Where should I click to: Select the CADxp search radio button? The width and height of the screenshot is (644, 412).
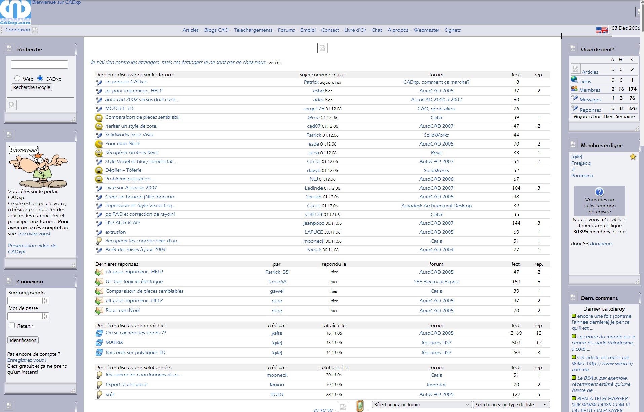tap(40, 78)
